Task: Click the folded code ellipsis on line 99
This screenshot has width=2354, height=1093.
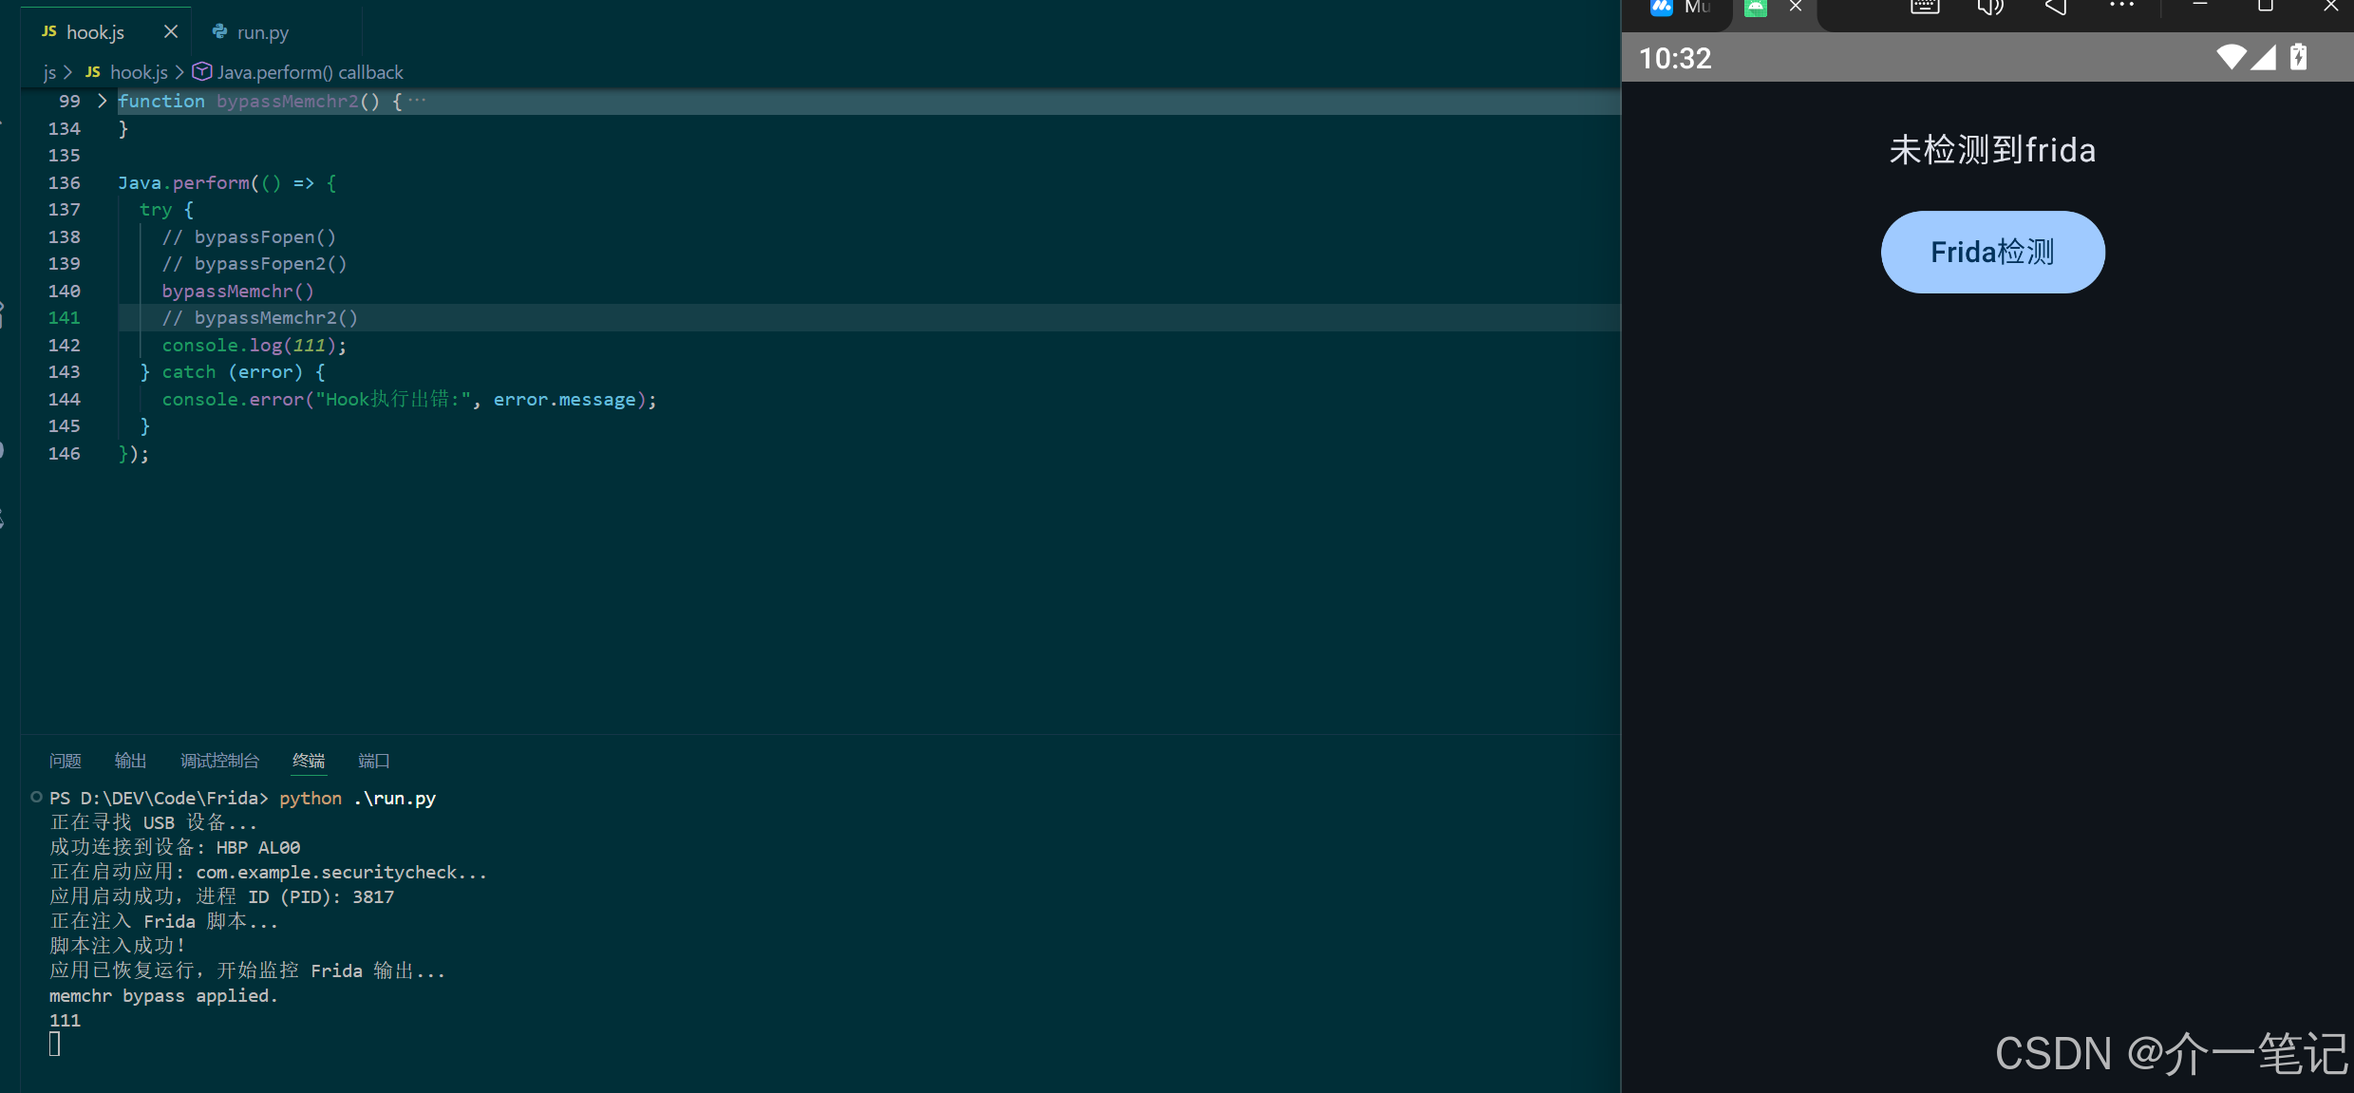Action: (x=417, y=101)
